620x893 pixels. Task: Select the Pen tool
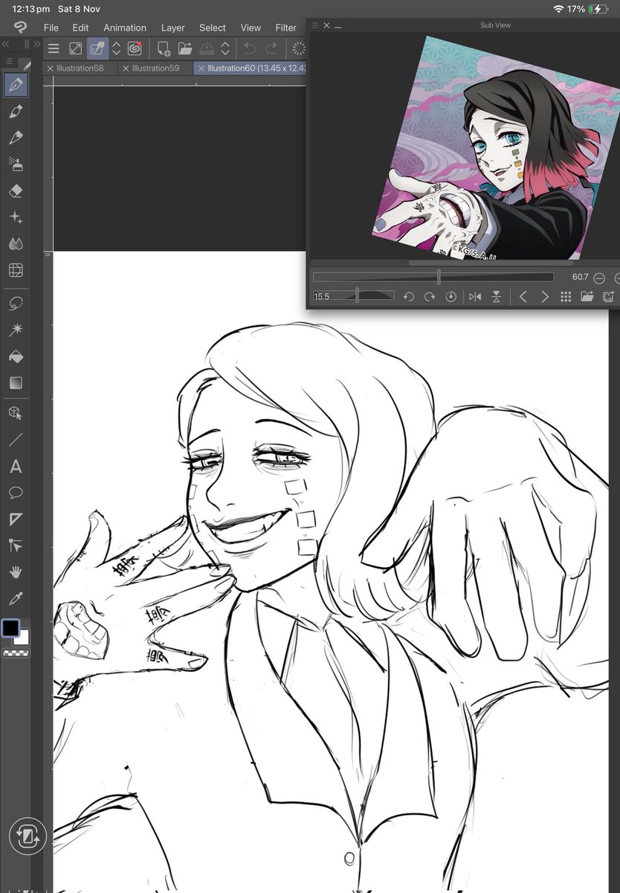pyautogui.click(x=16, y=85)
